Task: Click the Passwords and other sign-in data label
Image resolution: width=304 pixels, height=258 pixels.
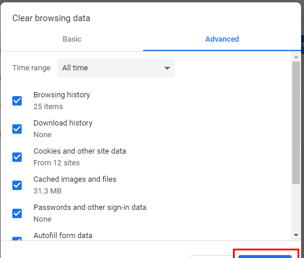Action: (90, 208)
